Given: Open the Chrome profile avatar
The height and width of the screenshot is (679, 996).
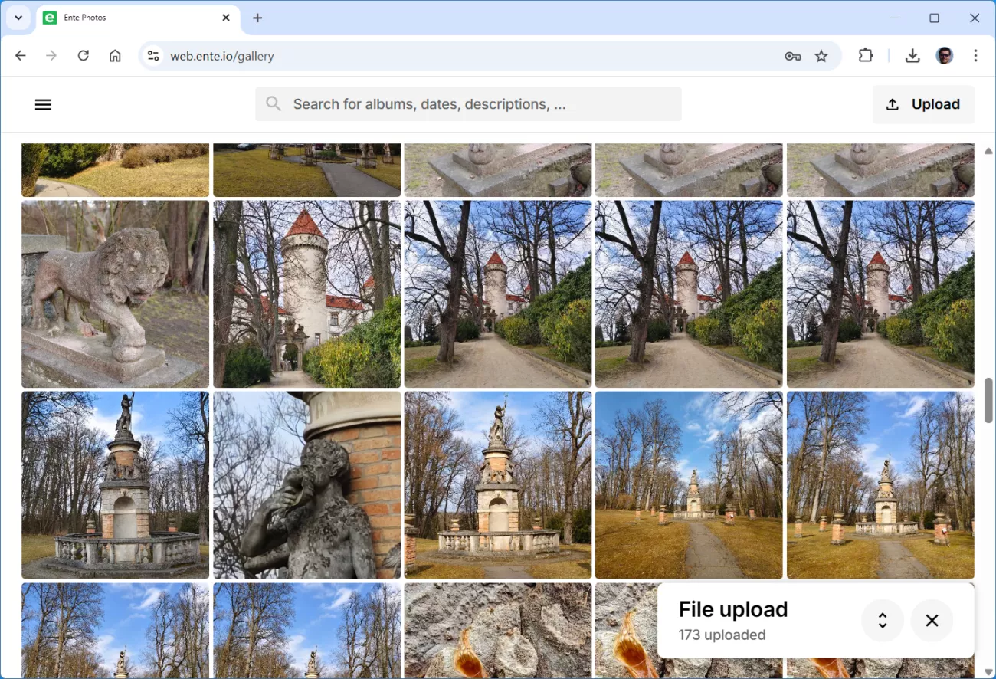Looking at the screenshot, I should tap(945, 56).
